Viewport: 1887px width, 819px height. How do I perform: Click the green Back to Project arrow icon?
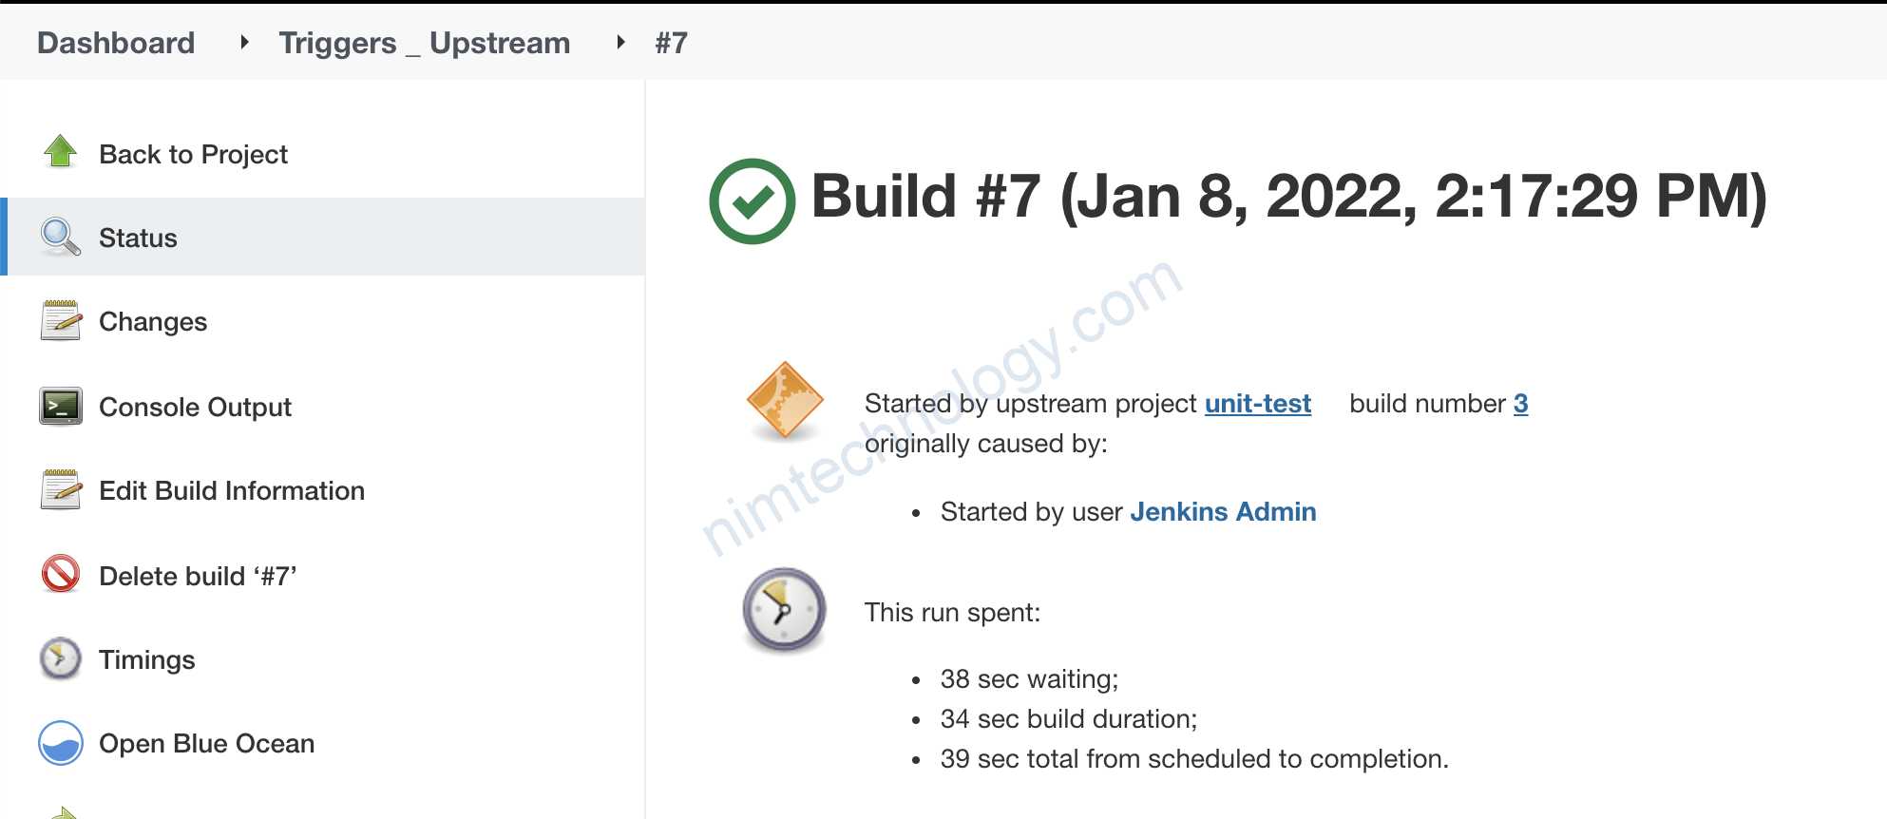click(59, 153)
